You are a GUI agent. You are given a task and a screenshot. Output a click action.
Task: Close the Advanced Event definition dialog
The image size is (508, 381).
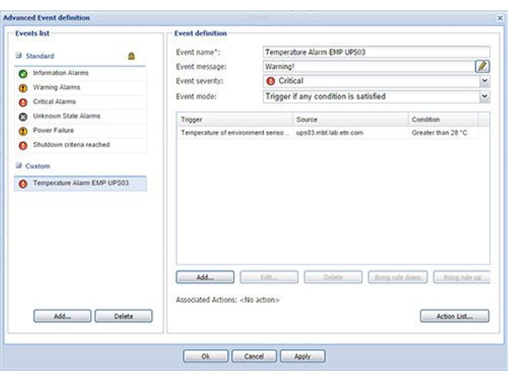(x=500, y=18)
